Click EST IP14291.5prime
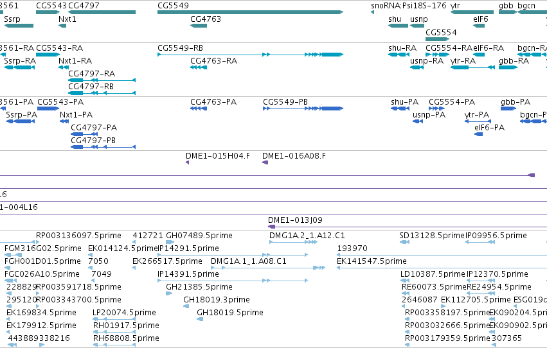 (188, 248)
